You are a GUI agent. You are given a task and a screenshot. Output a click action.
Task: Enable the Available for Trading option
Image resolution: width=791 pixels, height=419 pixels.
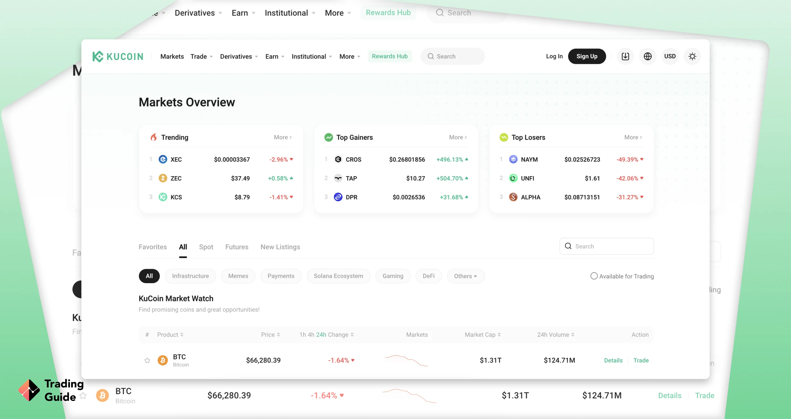point(594,276)
